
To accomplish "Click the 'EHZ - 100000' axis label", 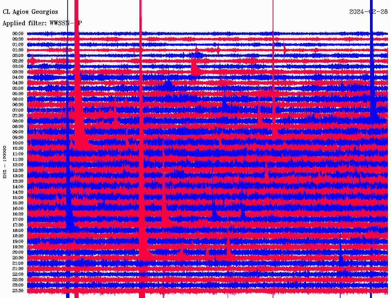I will tap(5, 162).
